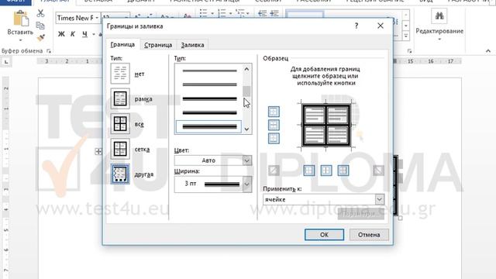Click the greyed Параметры button
The width and height of the screenshot is (496, 279).
(x=361, y=214)
